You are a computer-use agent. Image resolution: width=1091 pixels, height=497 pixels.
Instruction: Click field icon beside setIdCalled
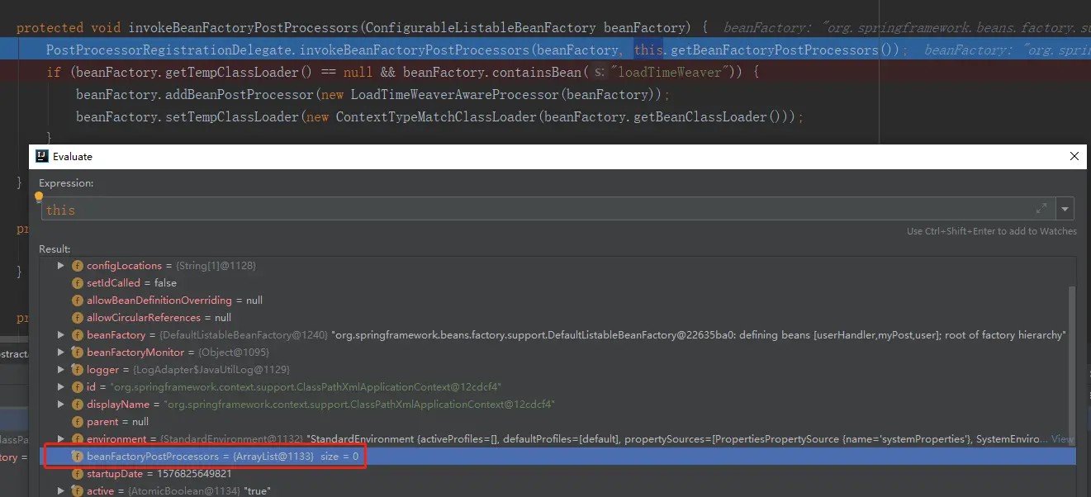click(78, 283)
